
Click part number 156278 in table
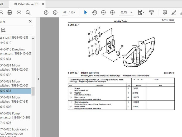136,97
